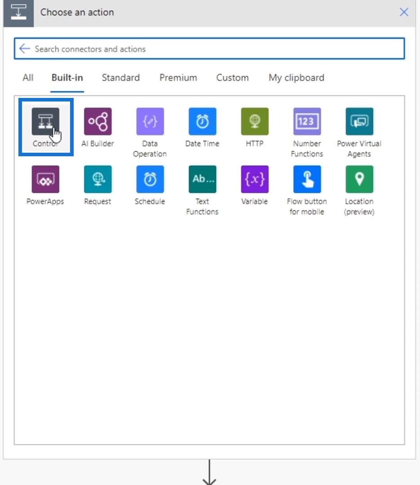
Task: Switch to the All tab
Action: tap(28, 78)
